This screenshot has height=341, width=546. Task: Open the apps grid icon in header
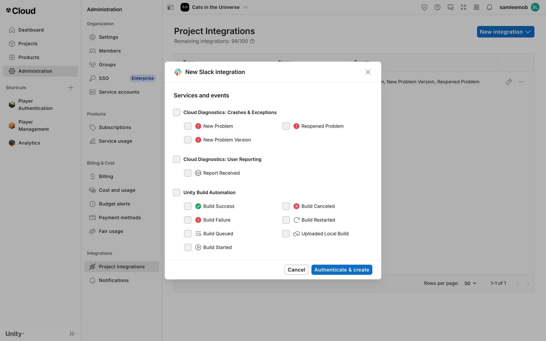(x=476, y=7)
